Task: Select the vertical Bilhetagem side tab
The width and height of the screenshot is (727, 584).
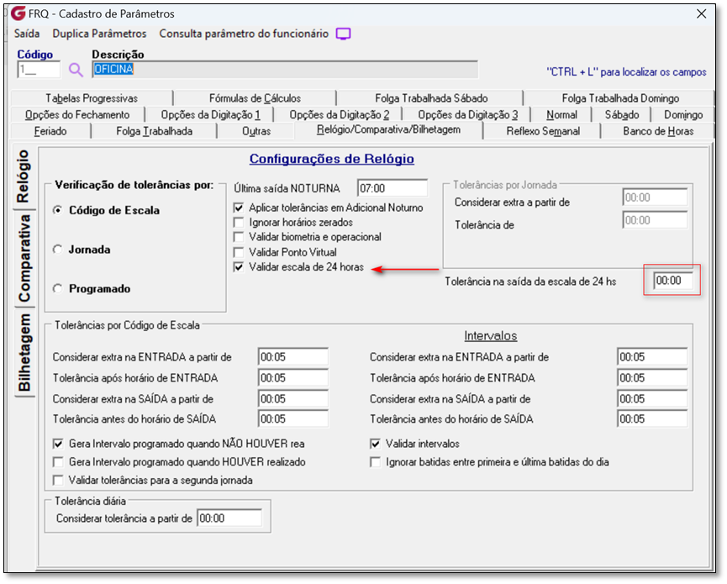Action: pyautogui.click(x=24, y=352)
